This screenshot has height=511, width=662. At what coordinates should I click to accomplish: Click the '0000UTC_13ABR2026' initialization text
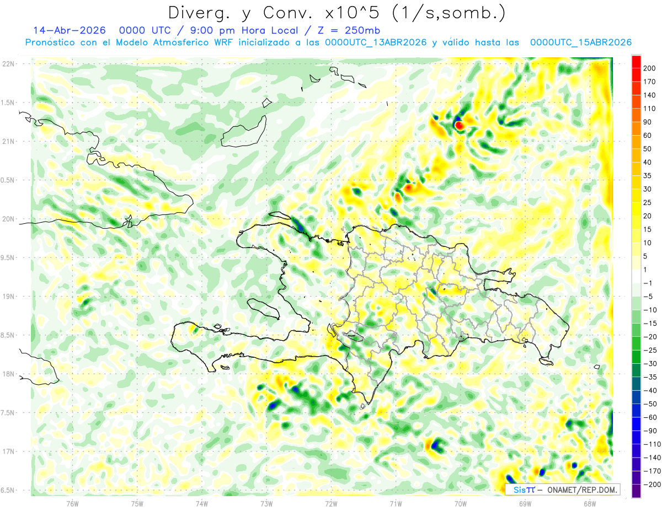(x=376, y=42)
